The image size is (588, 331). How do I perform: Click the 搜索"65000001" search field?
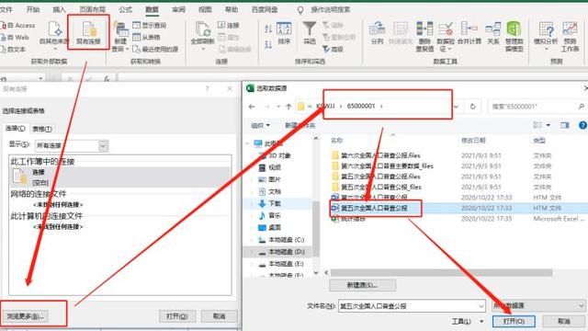537,107
